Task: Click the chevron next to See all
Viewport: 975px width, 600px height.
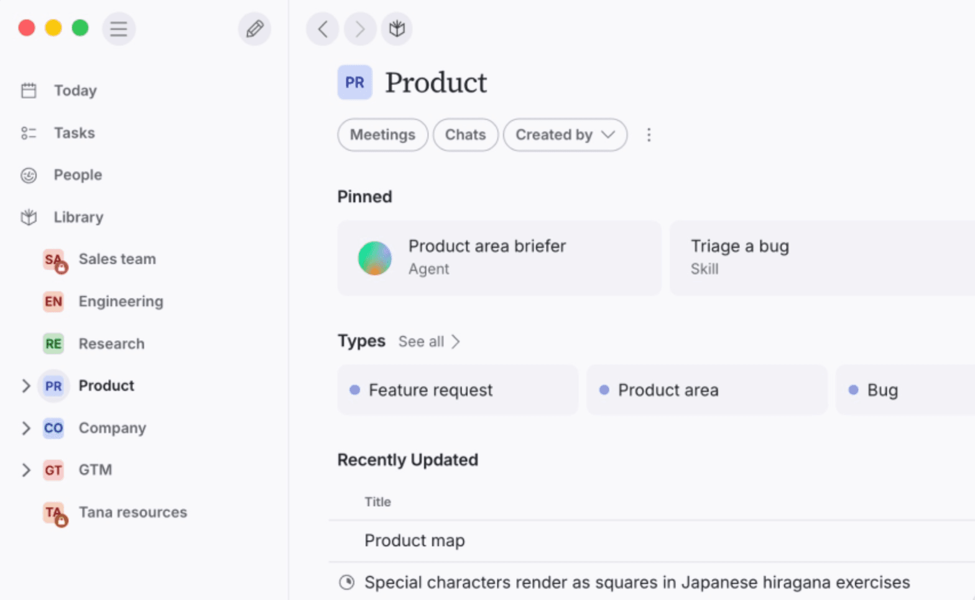Action: (x=456, y=341)
